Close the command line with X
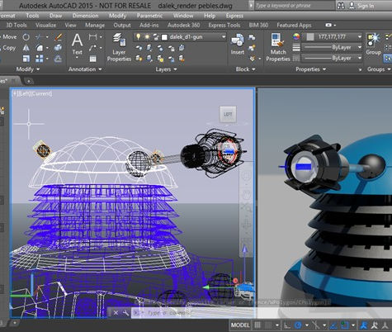Screen dimensions: 392x332 [116, 313]
